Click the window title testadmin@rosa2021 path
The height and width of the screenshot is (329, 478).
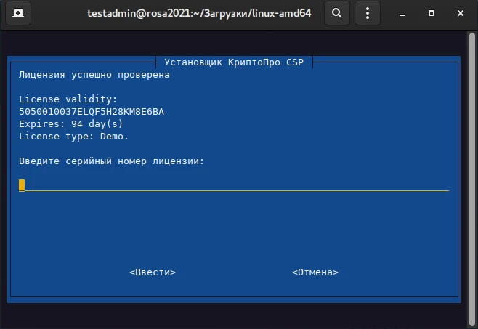coord(199,13)
